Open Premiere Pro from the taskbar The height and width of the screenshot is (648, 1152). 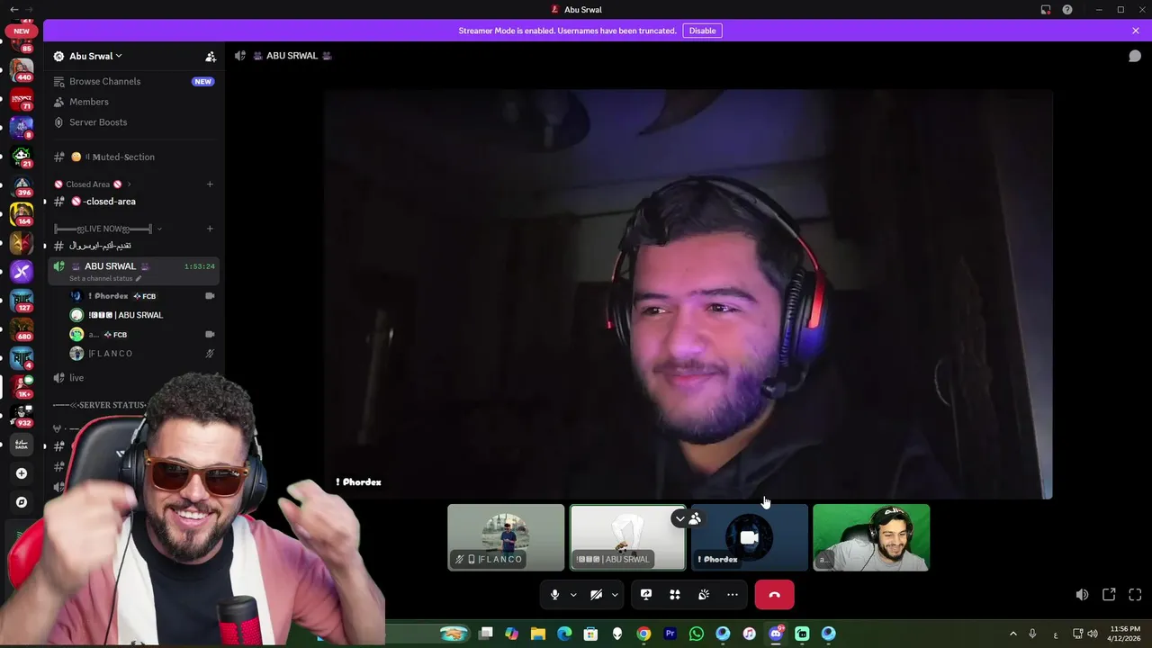point(670,634)
